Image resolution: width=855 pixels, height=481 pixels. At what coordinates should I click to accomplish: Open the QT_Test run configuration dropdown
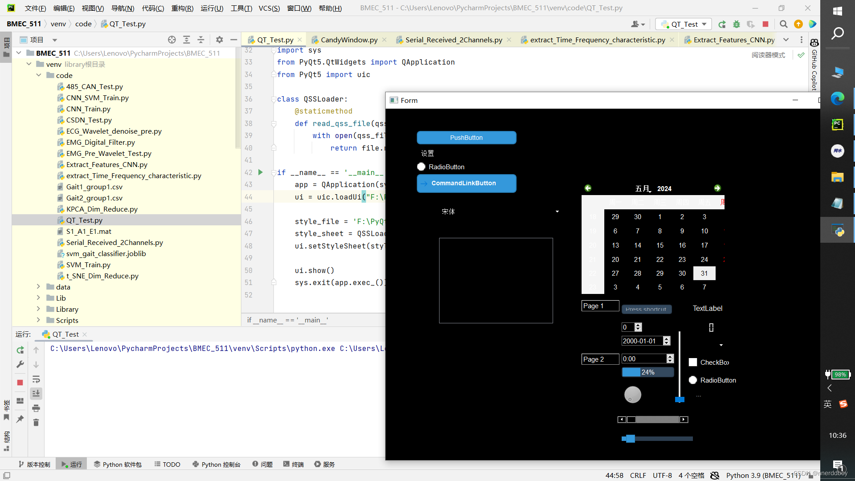(684, 24)
